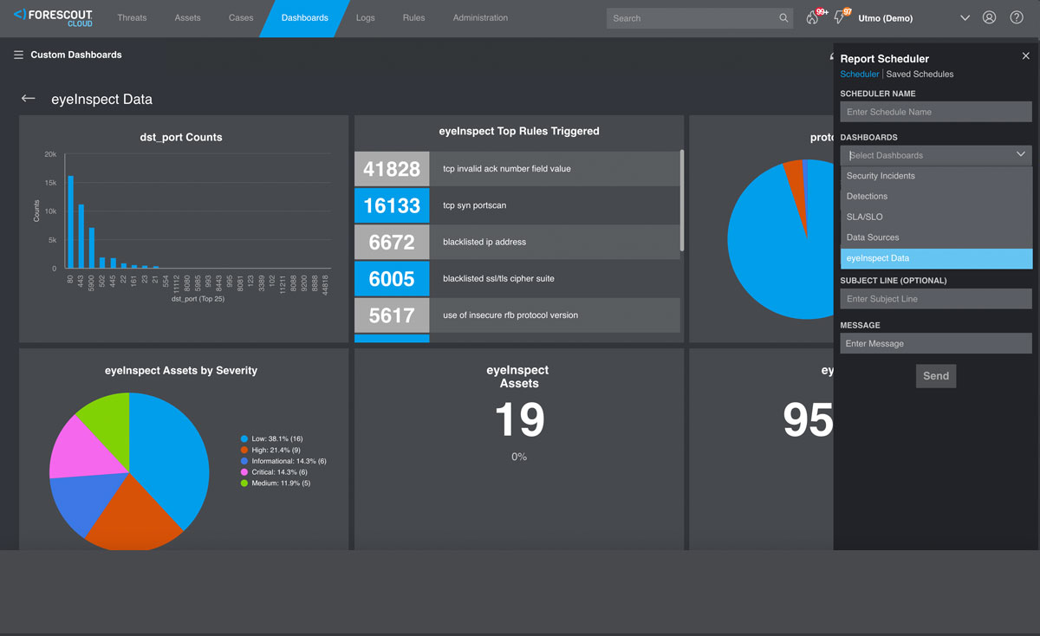The image size is (1040, 636).
Task: Choose Security Incidents from dashboards list
Action: pyautogui.click(x=936, y=176)
